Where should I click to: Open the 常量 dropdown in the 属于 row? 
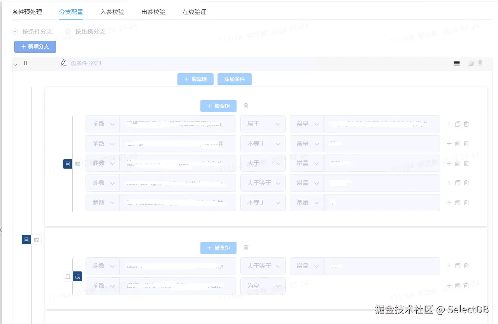click(x=307, y=124)
